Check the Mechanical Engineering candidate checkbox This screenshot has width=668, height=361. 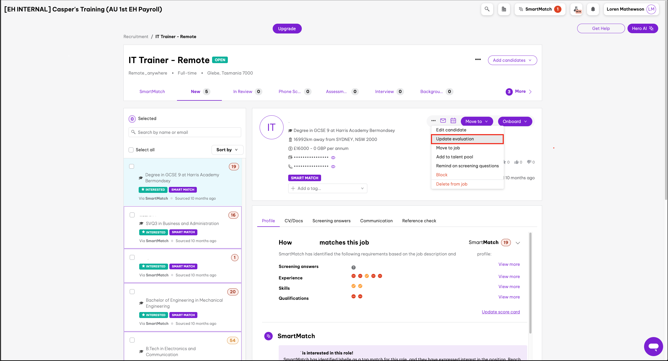(132, 292)
